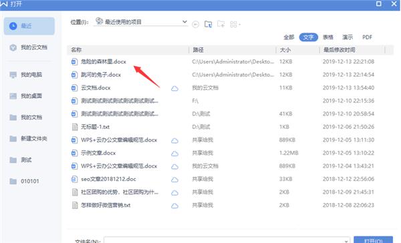Switch to the 全部 filter tab

[289, 37]
